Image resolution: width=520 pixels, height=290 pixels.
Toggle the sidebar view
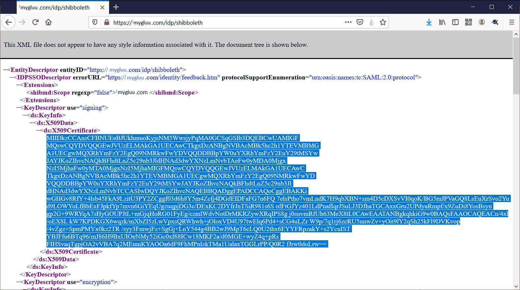point(455,22)
